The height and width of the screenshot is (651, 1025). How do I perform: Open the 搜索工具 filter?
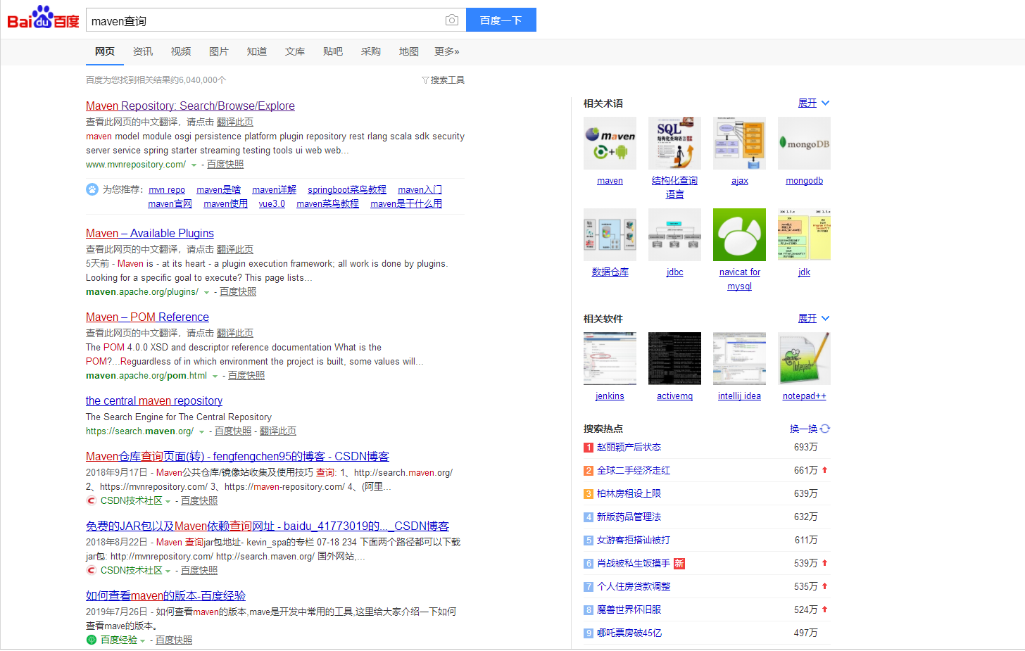[444, 80]
